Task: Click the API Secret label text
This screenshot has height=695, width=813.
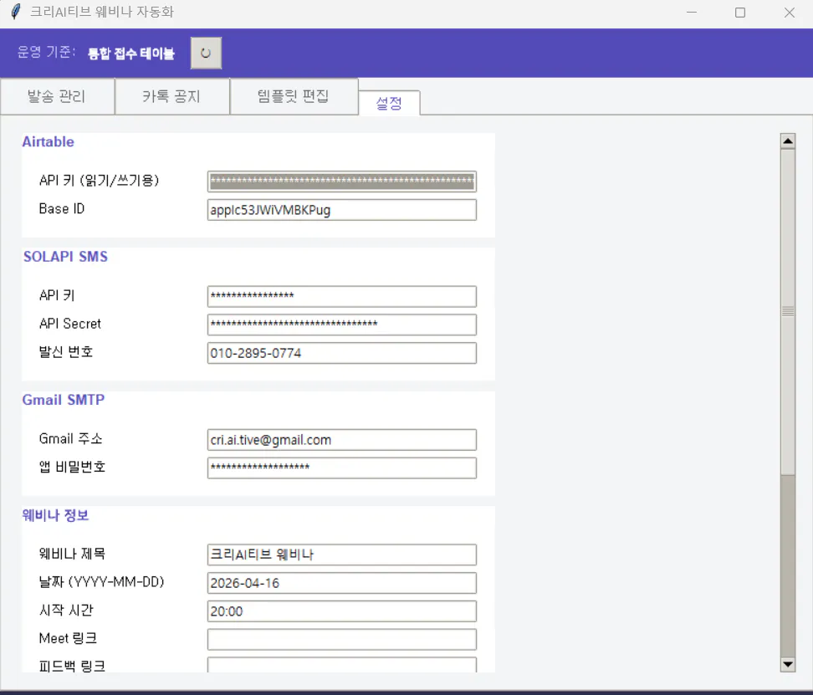Action: (x=70, y=324)
